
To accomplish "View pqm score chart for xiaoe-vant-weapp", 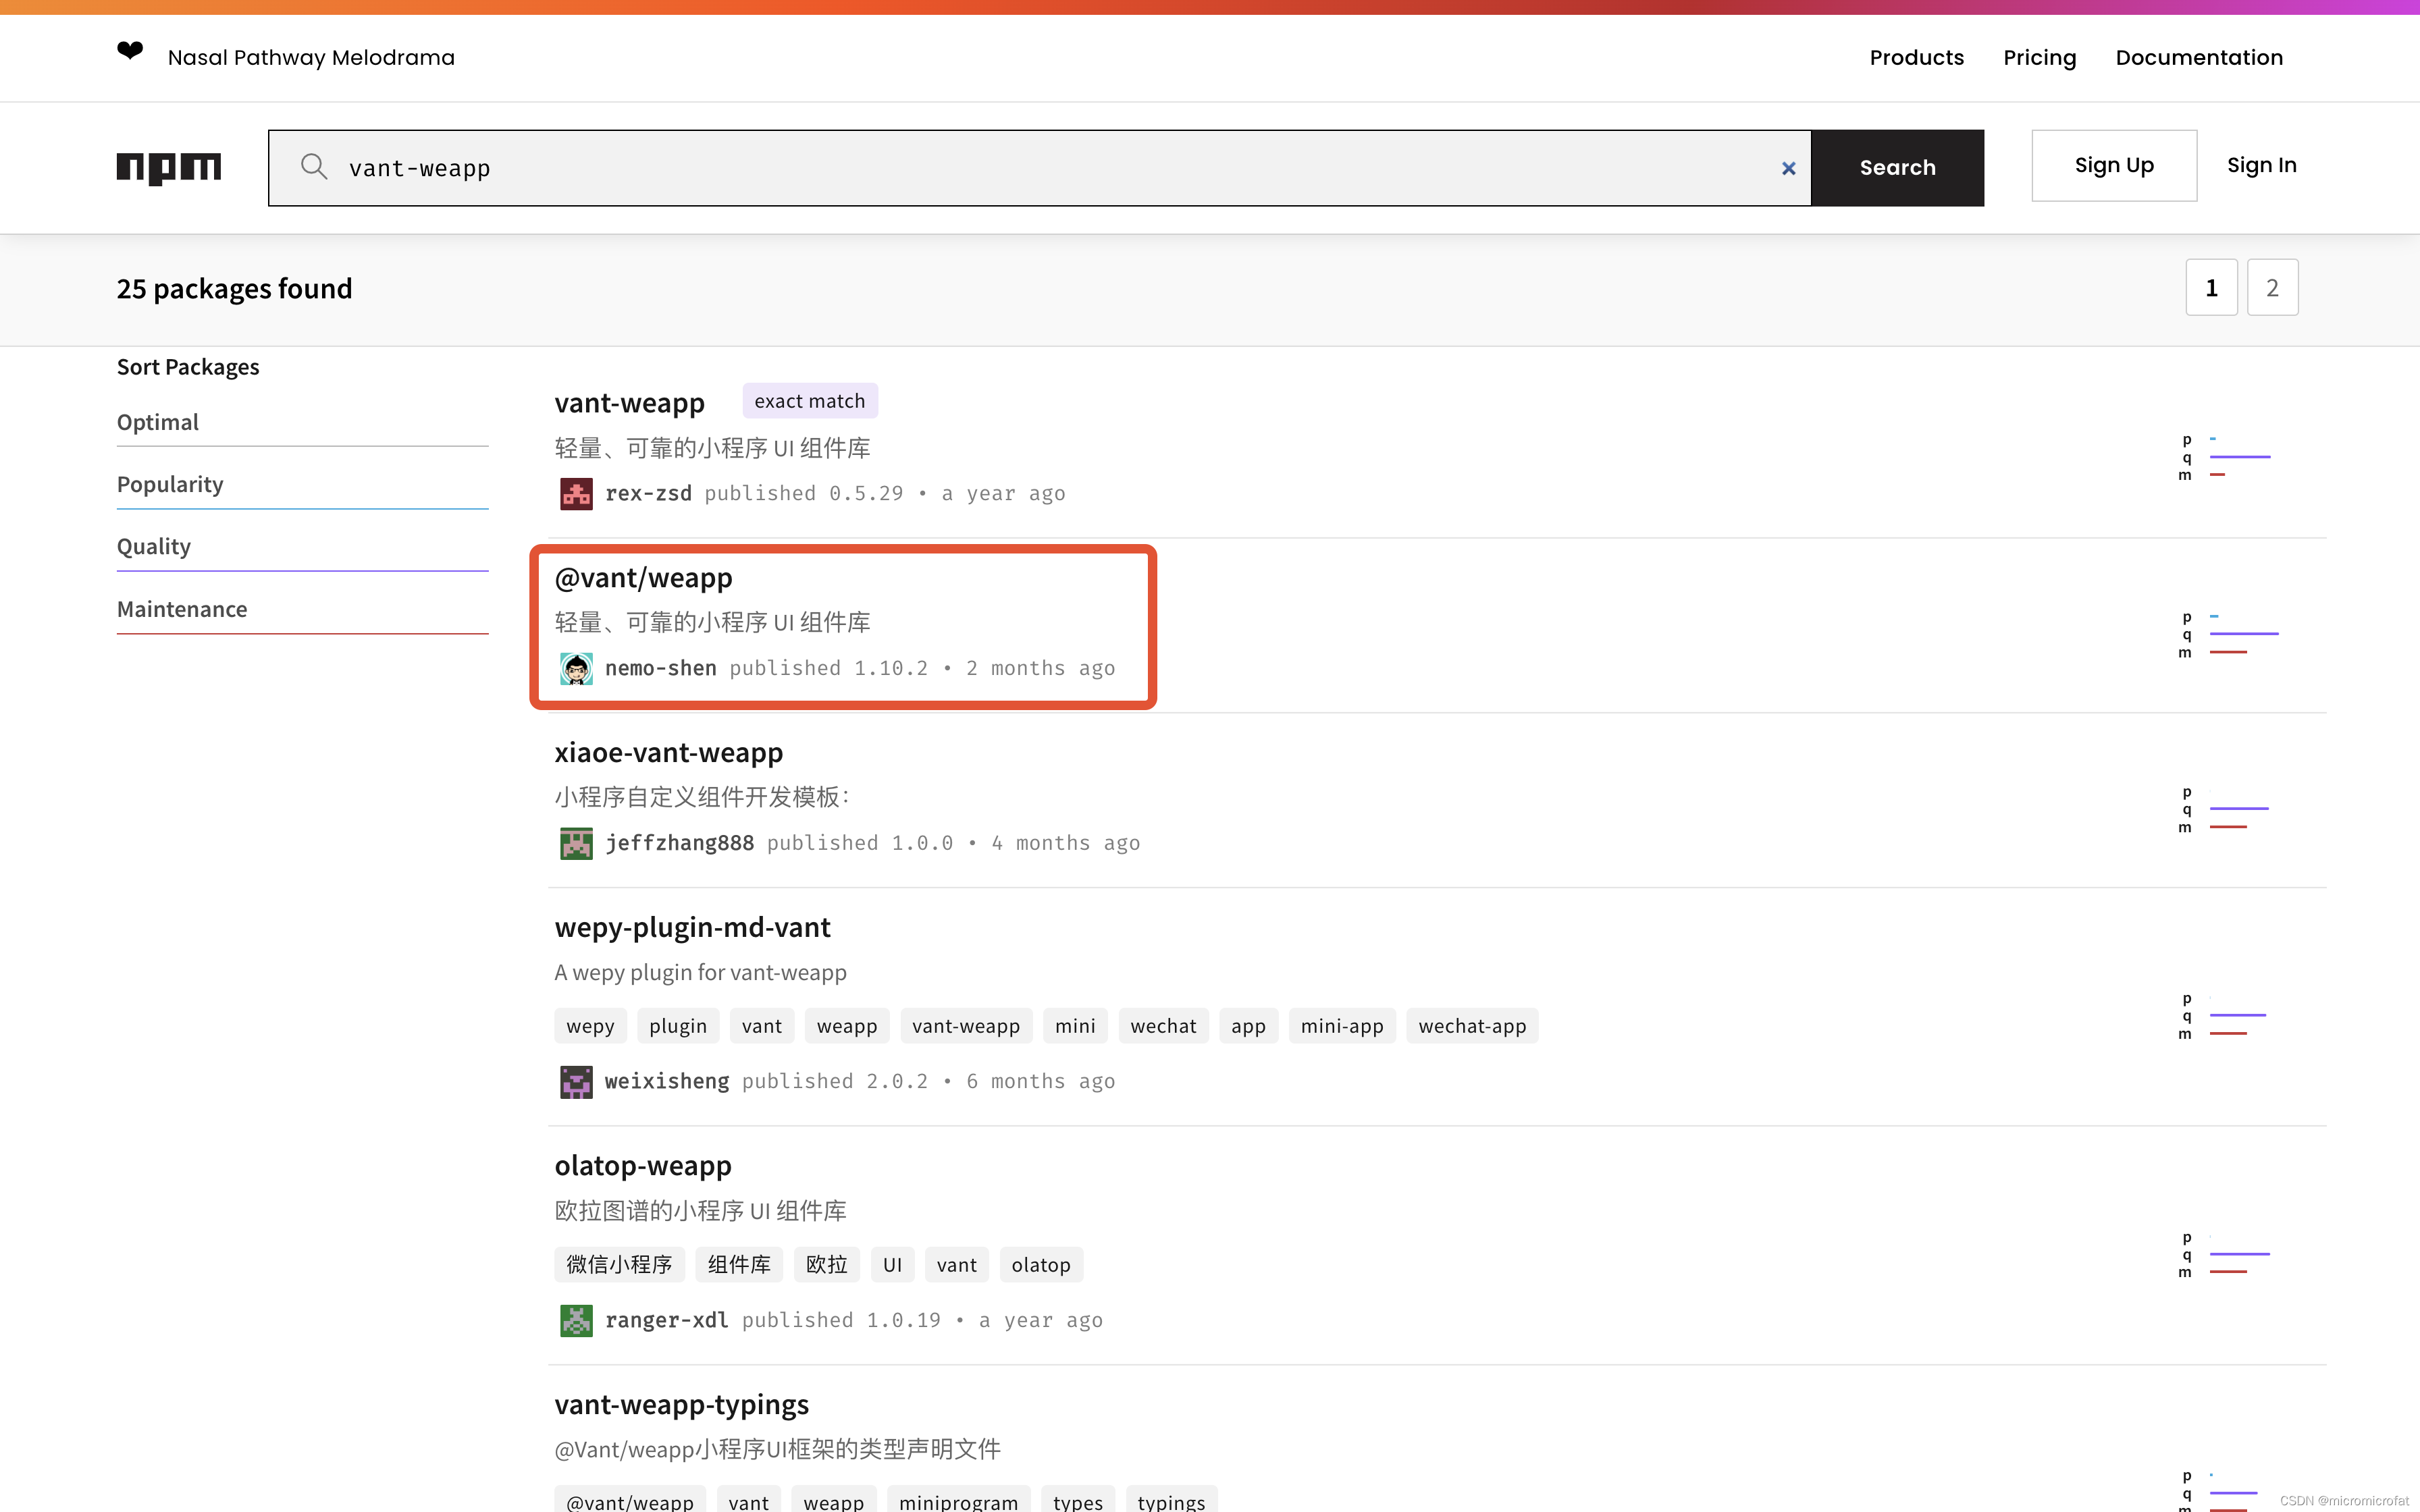I will point(2224,809).
